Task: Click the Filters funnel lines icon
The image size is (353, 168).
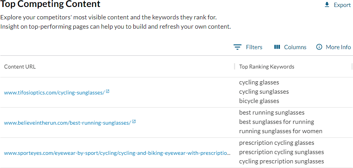Action: pos(237,47)
